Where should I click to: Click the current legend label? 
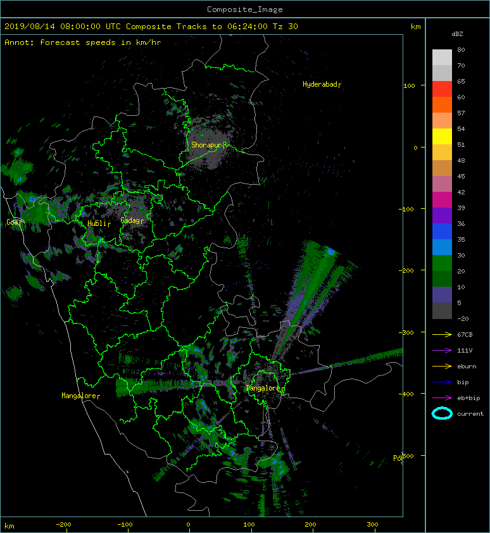[470, 414]
